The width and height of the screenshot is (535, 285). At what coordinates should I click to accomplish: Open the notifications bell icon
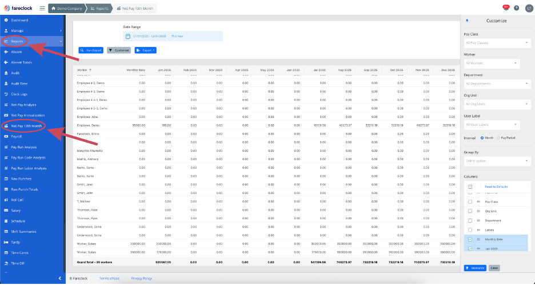coord(506,8)
